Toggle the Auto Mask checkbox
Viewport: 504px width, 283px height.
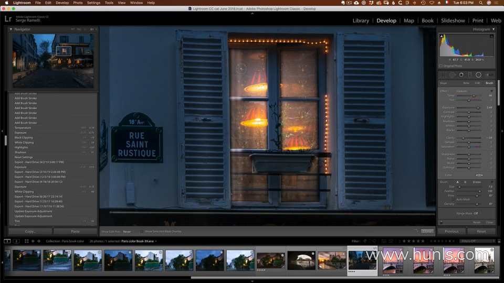click(453, 200)
